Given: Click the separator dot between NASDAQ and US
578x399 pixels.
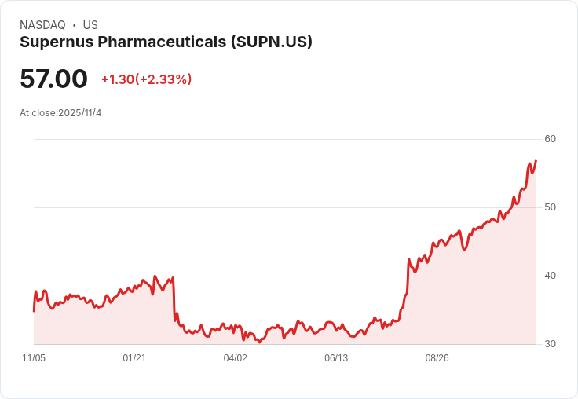Looking at the screenshot, I should 75,25.
